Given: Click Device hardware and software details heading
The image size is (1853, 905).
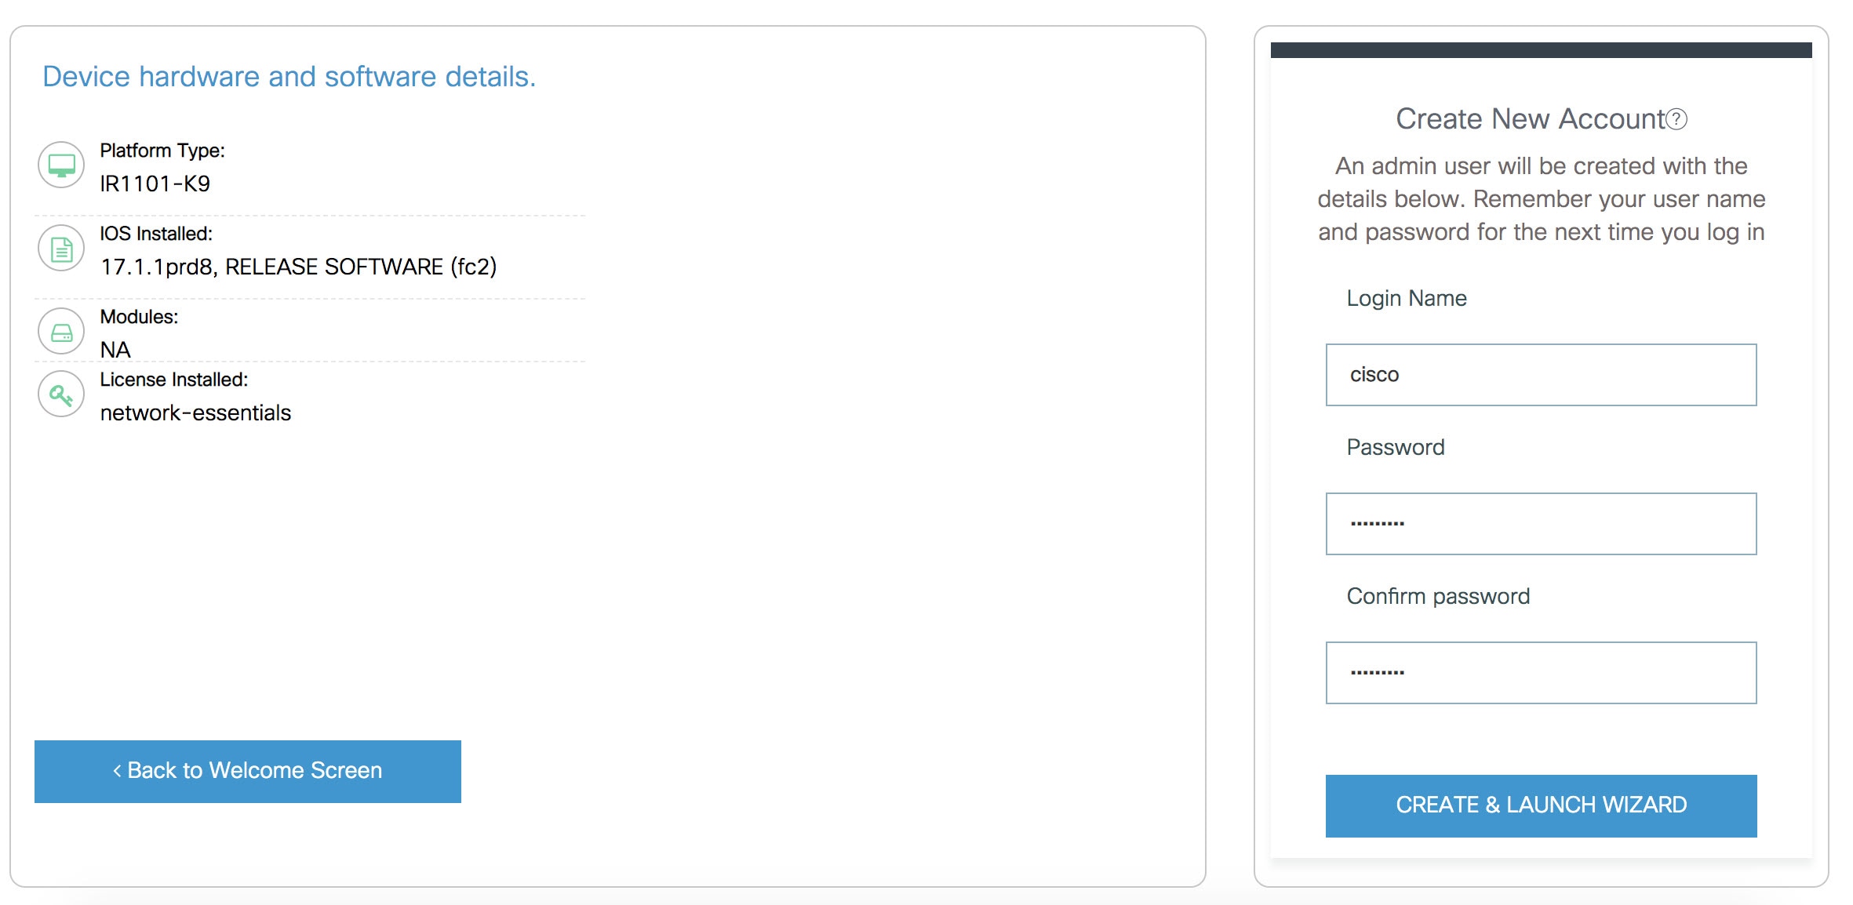Looking at the screenshot, I should point(289,76).
